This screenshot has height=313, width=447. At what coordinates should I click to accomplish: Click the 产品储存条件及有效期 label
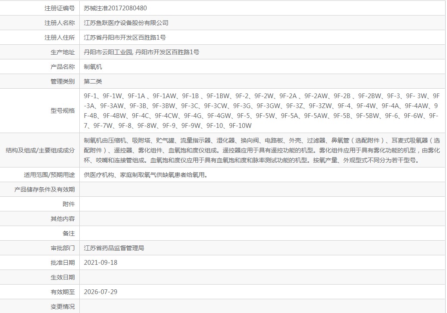click(x=44, y=189)
